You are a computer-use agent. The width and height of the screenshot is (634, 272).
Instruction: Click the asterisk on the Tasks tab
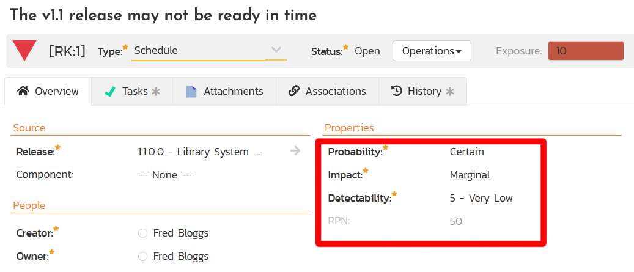coord(156,92)
